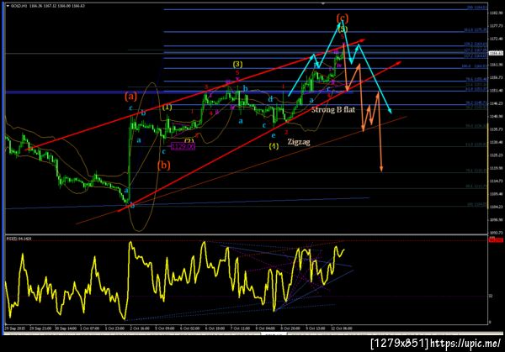Select the "Strong B flat" text label
The image size is (505, 352).
coord(333,109)
